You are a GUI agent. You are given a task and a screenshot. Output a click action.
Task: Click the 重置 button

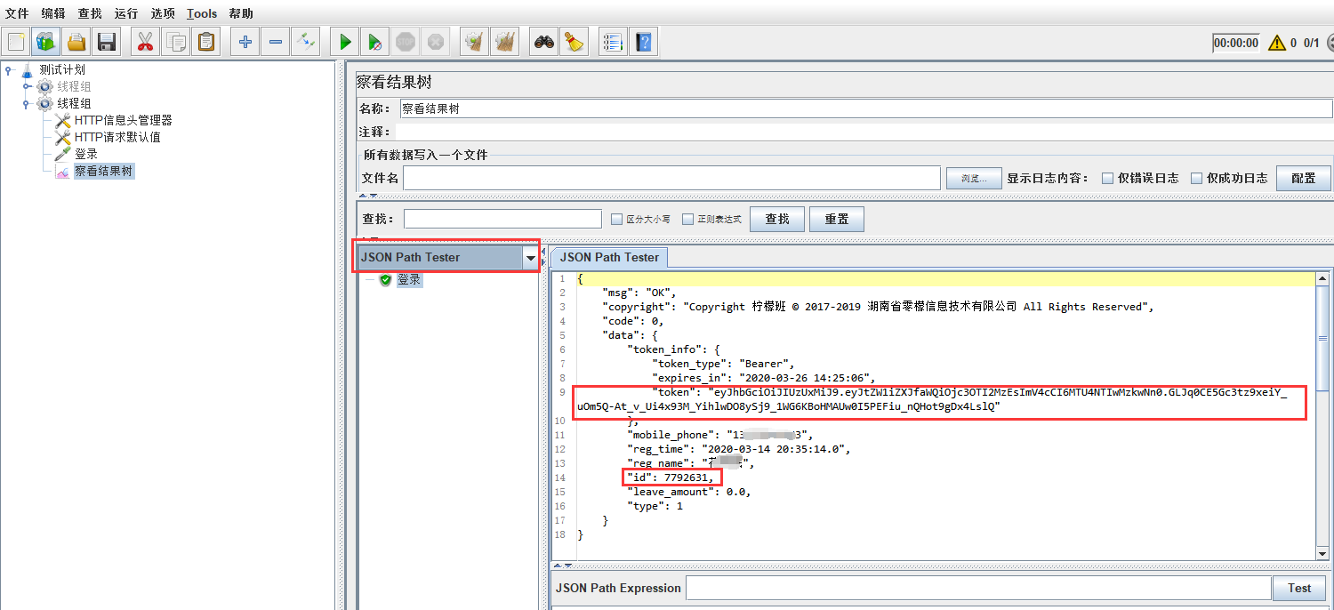[x=836, y=219]
